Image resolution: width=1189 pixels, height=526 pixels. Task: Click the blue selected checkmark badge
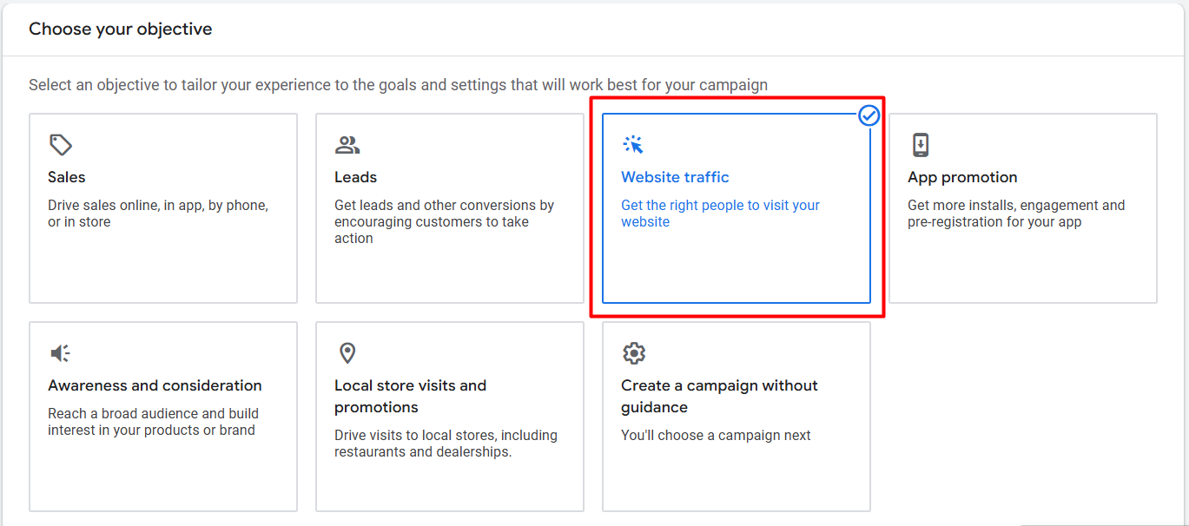pos(869,115)
